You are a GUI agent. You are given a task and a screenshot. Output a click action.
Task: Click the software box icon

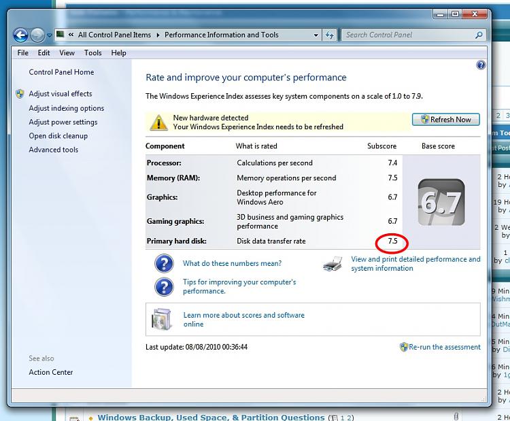[x=161, y=319]
